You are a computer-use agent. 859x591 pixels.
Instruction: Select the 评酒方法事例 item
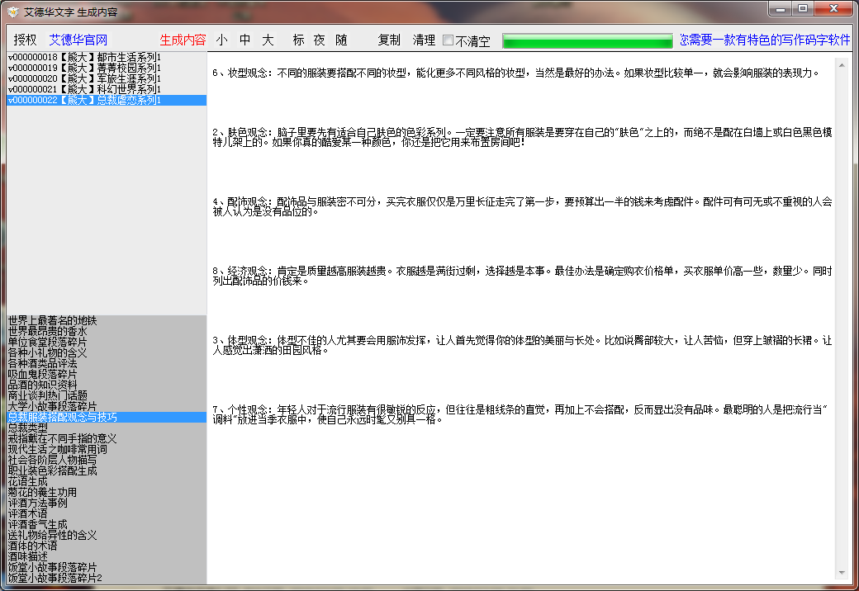click(107, 503)
